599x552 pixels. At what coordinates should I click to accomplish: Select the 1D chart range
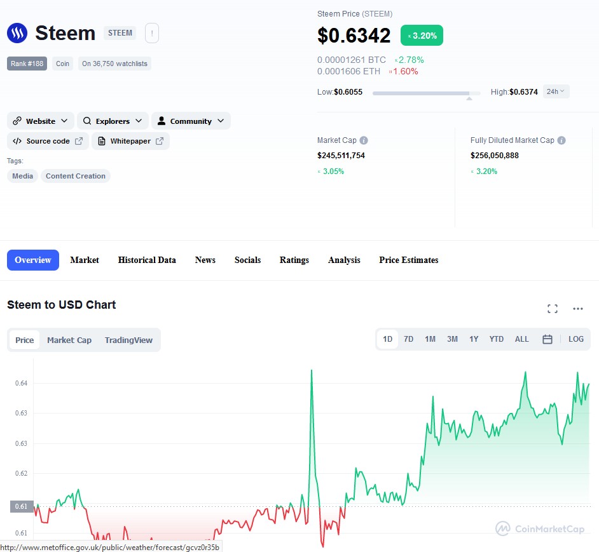click(387, 339)
